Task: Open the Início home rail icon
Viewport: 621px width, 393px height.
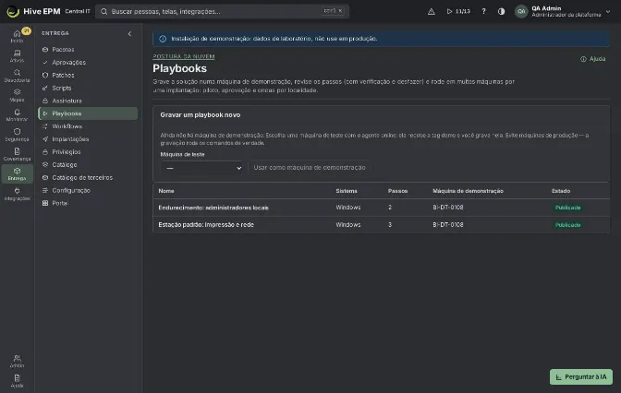Action: coord(17,36)
